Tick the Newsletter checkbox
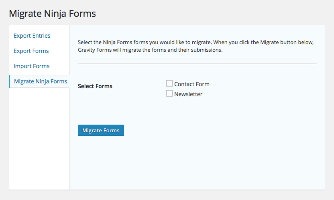334x200 pixels. pos(169,93)
